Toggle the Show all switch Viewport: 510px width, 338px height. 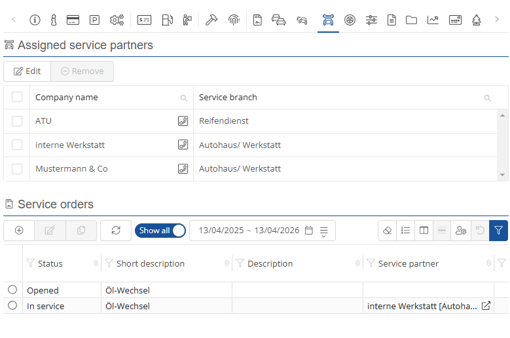[160, 231]
